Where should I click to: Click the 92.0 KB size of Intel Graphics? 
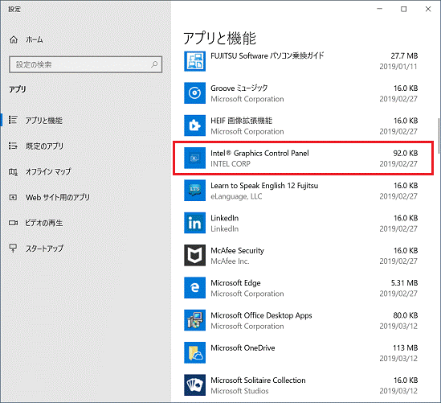point(406,153)
